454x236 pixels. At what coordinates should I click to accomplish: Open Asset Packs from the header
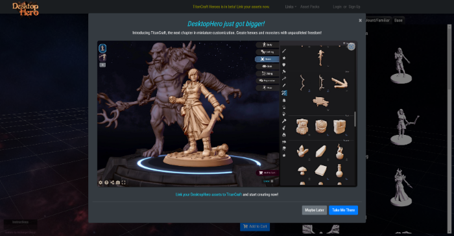(x=309, y=6)
